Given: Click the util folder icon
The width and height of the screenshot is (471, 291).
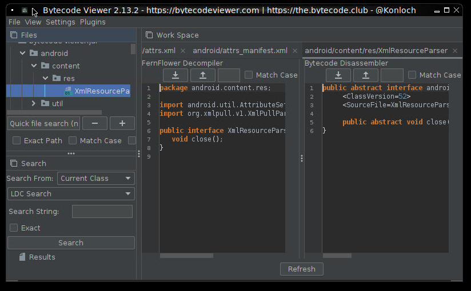Looking at the screenshot, I should pyautogui.click(x=45, y=103).
